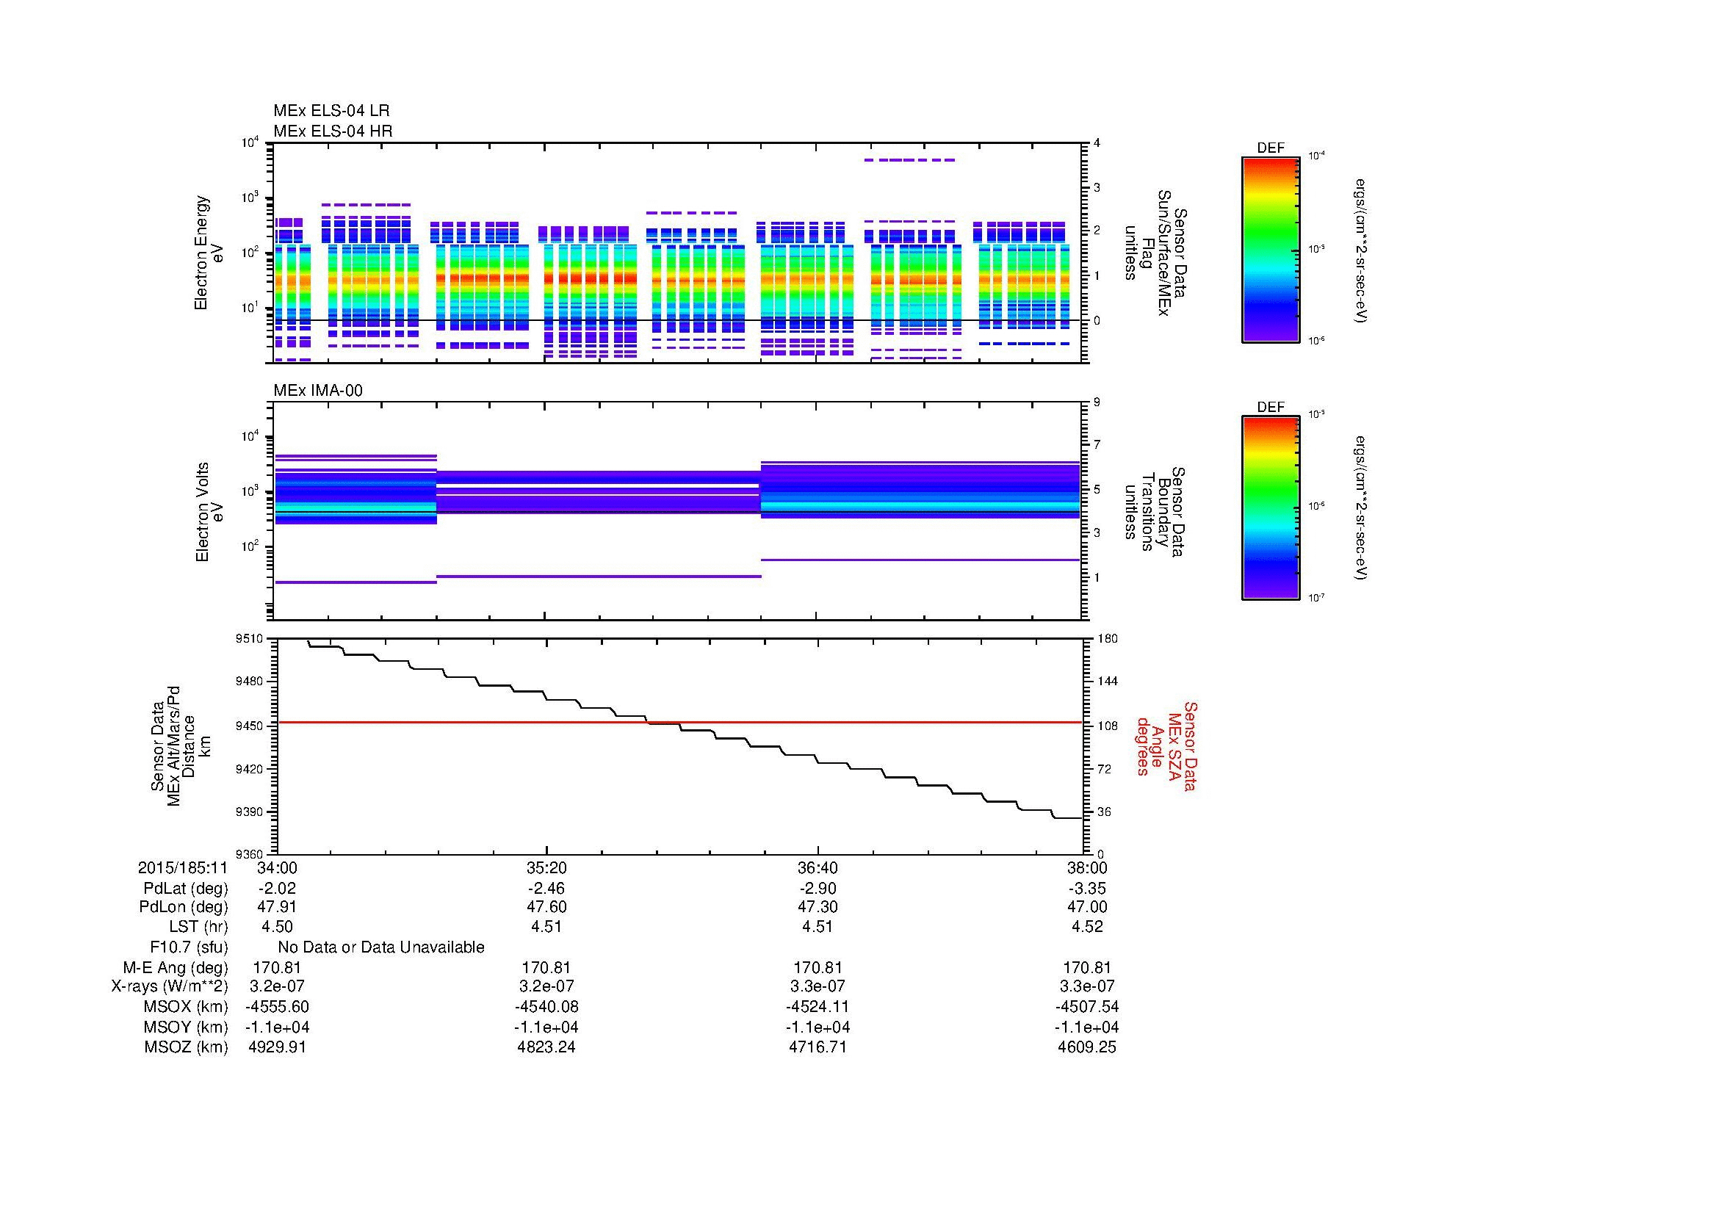This screenshot has height=1214, width=1718.
Task: Click the PdLat value '-2.02'
Action: coord(277,889)
